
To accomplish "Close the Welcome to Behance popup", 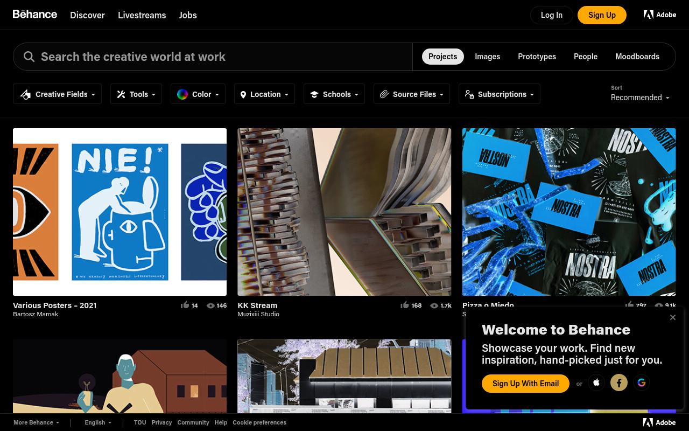I will point(672,317).
